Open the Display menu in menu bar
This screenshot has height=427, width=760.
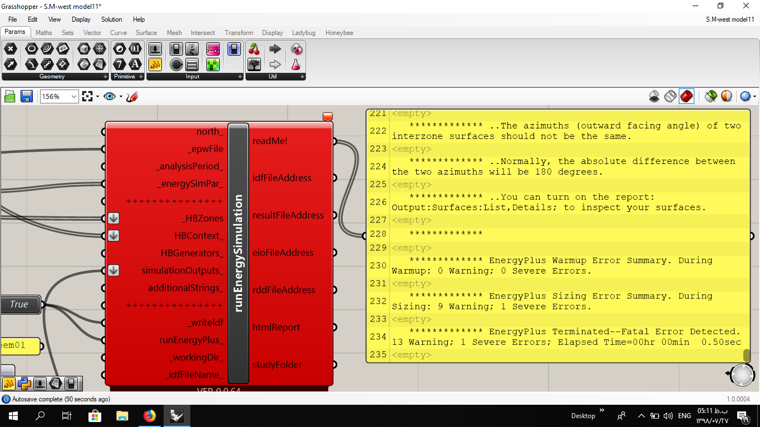(81, 19)
